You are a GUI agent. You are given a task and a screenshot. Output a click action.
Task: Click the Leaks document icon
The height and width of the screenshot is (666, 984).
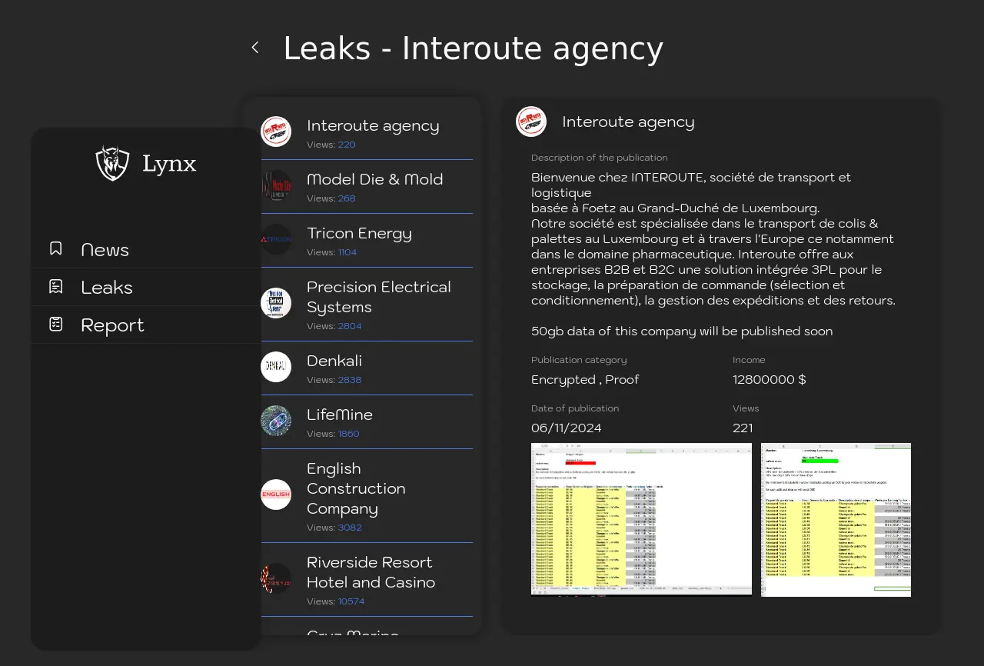(x=56, y=287)
